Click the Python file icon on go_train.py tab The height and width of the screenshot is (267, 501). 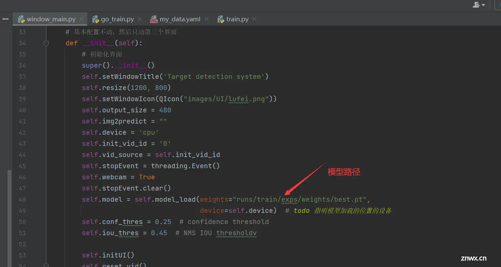point(96,19)
